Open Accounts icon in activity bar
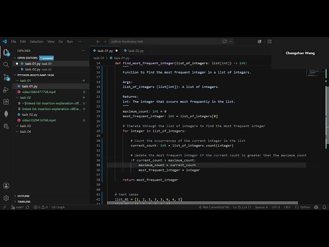Screen dimensions: 329x247 pos(6,186)
